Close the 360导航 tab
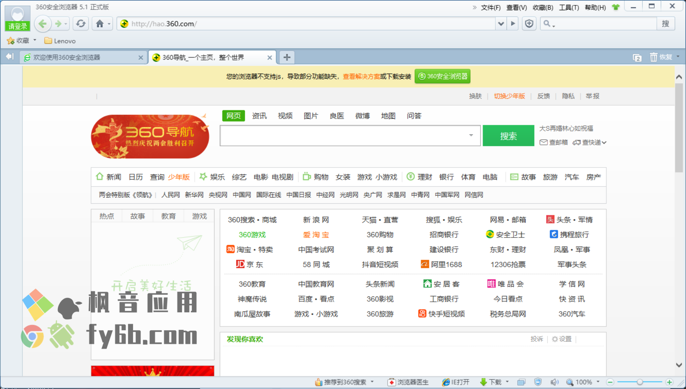 [x=269, y=58]
